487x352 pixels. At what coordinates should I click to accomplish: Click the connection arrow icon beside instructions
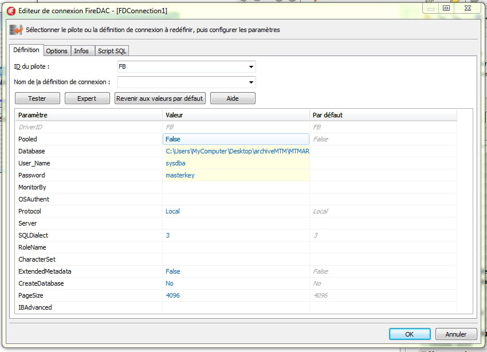pyautogui.click(x=16, y=30)
